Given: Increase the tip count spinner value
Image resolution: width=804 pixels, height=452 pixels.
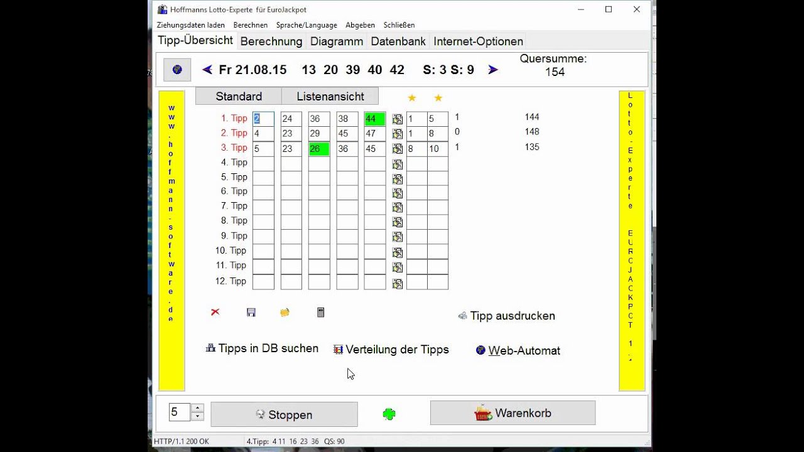Looking at the screenshot, I should point(197,408).
